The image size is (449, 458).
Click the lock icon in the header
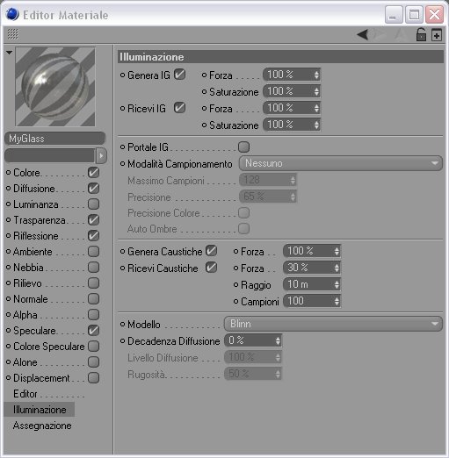(x=421, y=34)
